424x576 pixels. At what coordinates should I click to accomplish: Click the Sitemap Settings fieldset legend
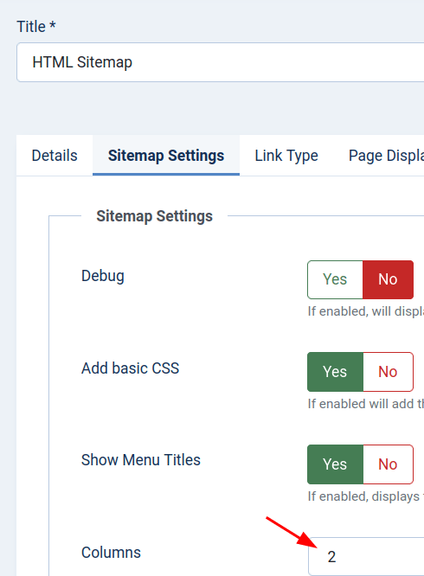coord(154,216)
